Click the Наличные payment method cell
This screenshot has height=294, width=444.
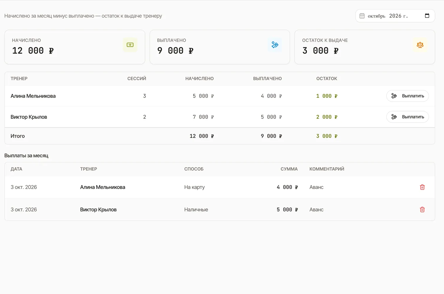[196, 210]
